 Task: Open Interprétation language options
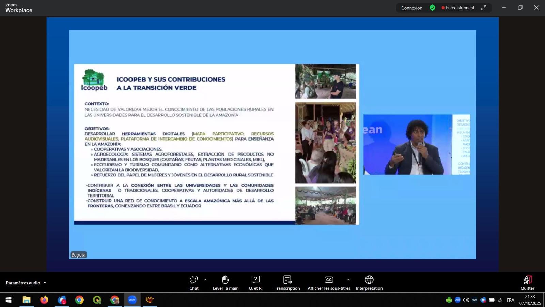369,282
